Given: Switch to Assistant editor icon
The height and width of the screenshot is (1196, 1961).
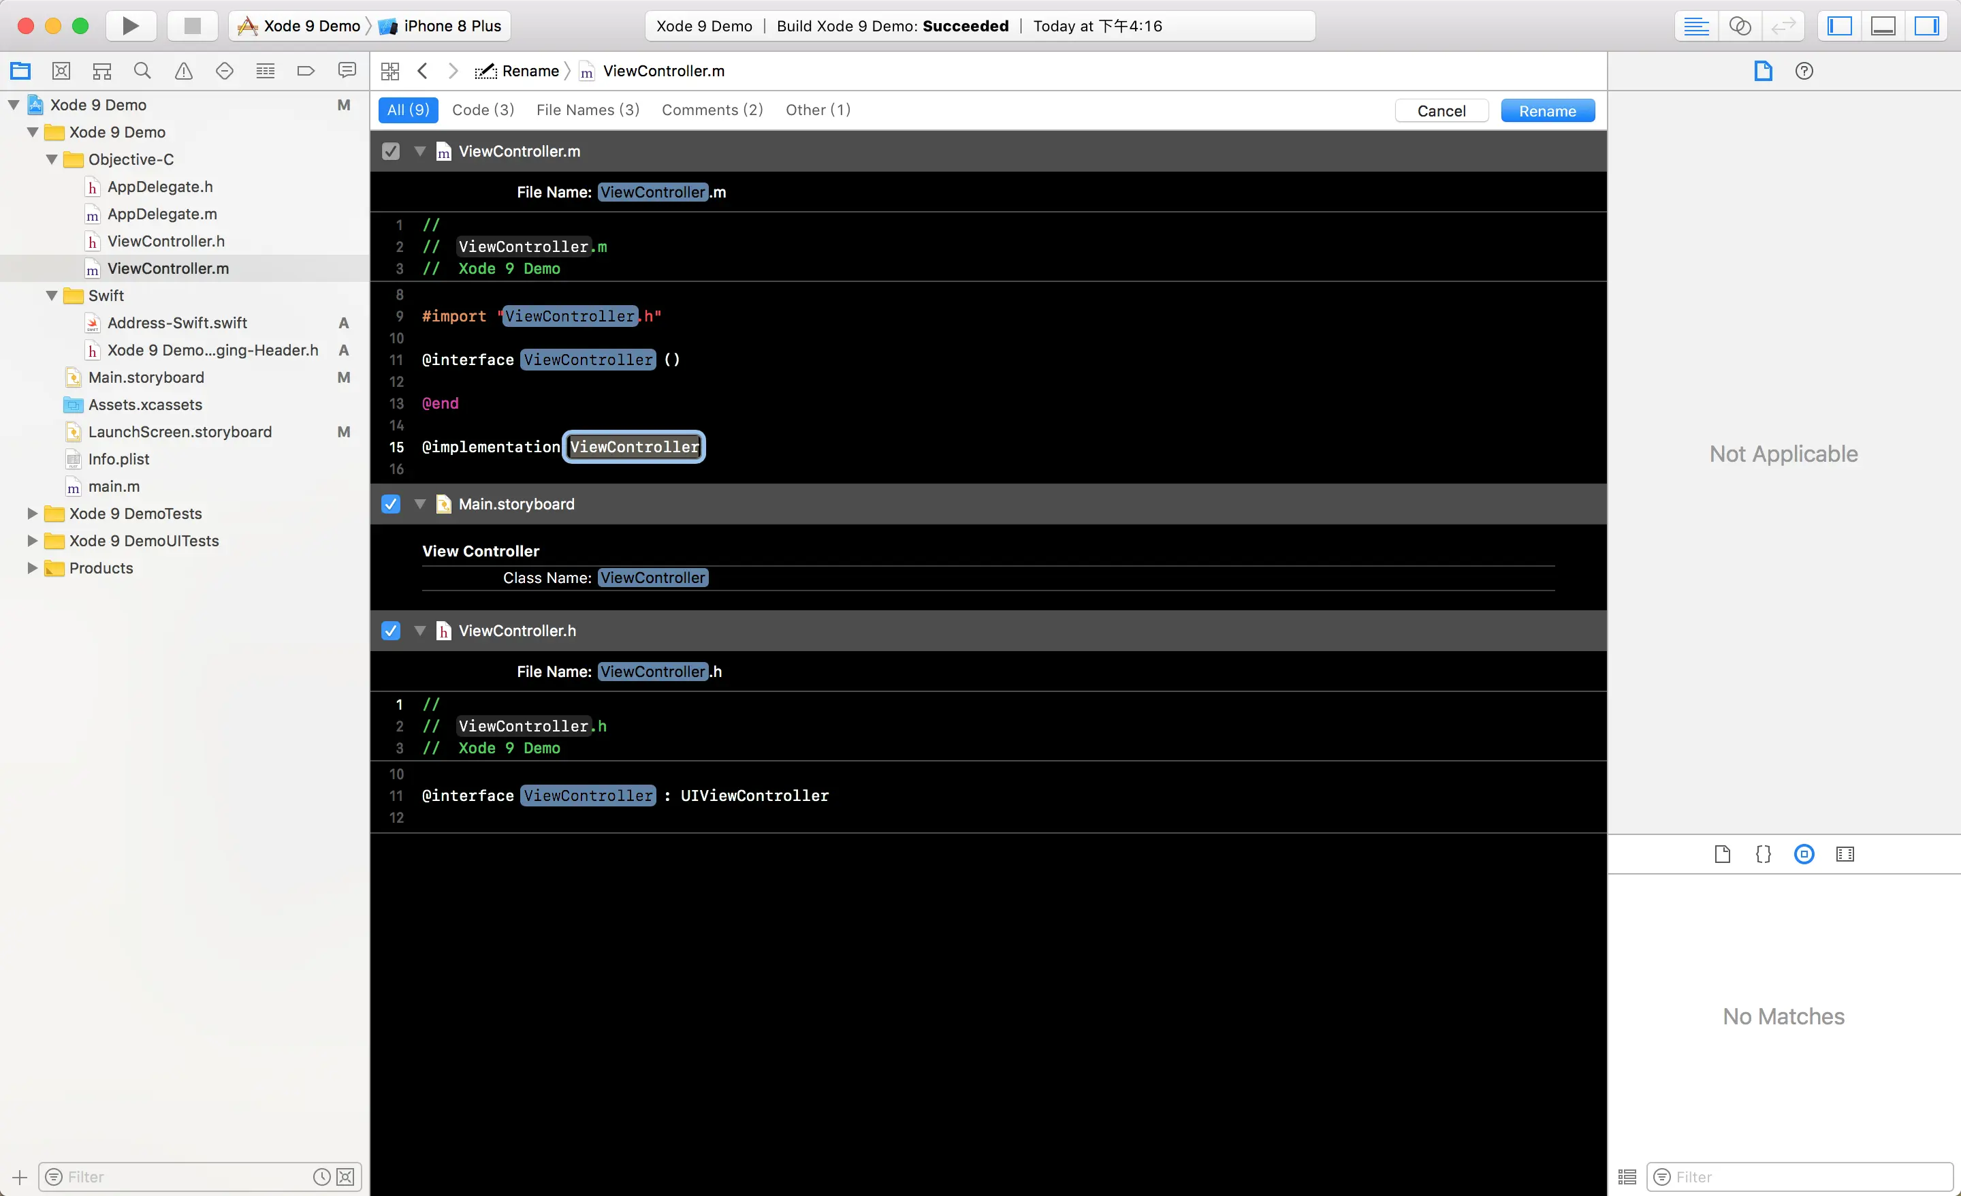Looking at the screenshot, I should pos(1740,25).
